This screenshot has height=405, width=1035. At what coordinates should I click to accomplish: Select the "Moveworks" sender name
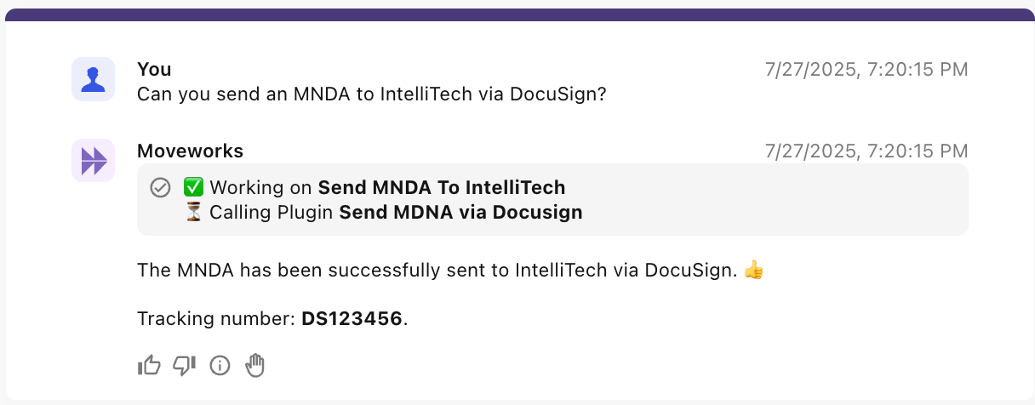[190, 151]
